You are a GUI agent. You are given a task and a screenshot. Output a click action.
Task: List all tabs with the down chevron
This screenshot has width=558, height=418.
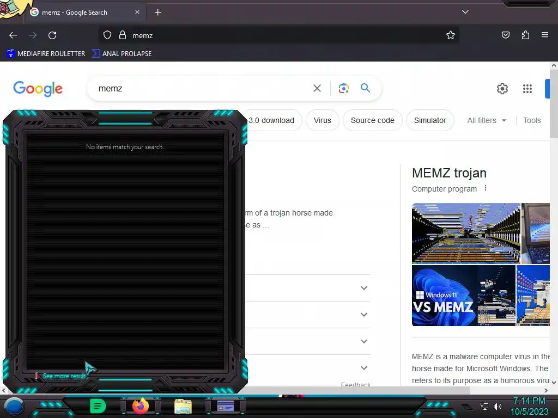[465, 12]
